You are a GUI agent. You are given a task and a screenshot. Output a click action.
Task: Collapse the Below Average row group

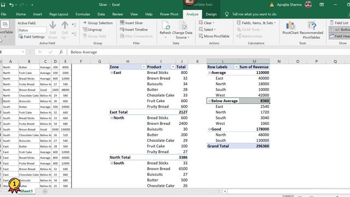(209, 101)
